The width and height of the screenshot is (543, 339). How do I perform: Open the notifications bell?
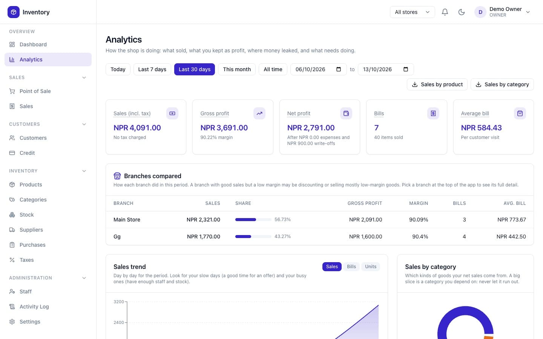click(445, 12)
